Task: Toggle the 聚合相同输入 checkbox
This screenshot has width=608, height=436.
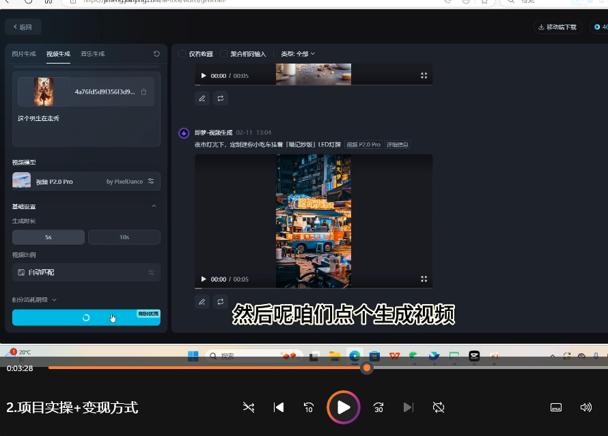Action: 224,54
